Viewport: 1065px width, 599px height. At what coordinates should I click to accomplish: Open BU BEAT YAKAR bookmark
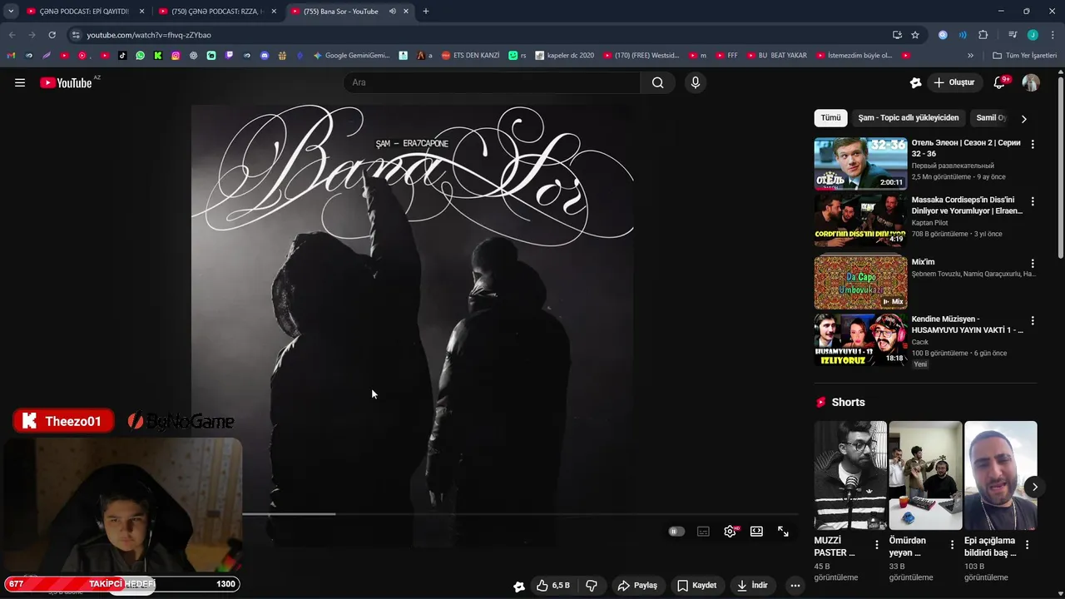click(777, 56)
